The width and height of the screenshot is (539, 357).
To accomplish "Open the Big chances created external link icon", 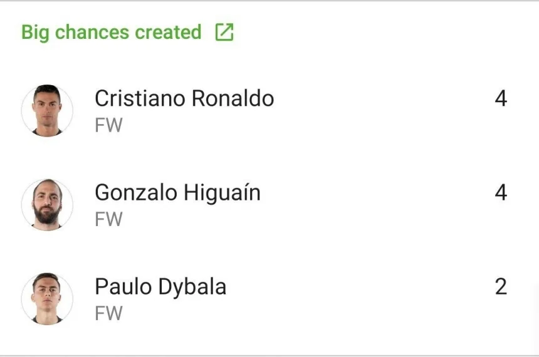I will tap(224, 32).
